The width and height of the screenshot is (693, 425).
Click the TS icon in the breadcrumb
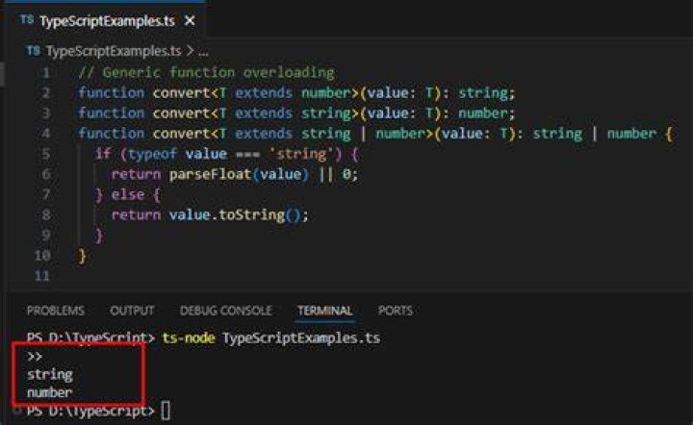[33, 51]
